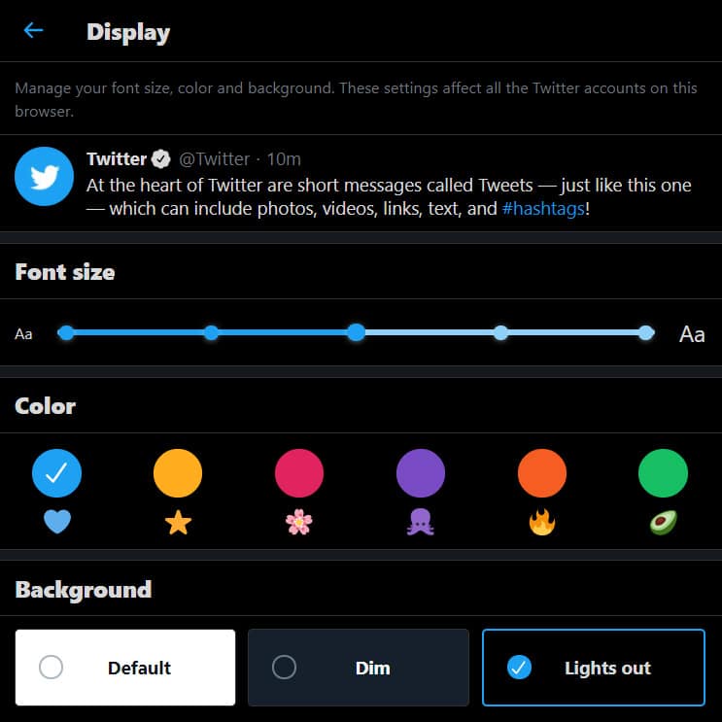The width and height of the screenshot is (722, 722).
Task: Choose the pink color swatch
Action: (x=299, y=473)
